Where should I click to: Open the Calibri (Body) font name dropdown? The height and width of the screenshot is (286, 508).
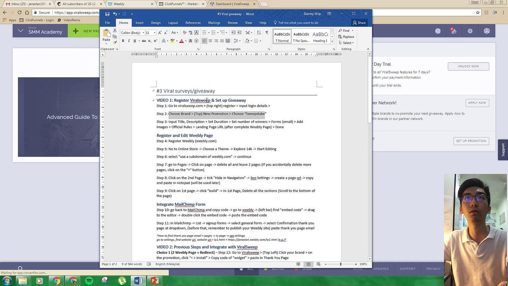(x=143, y=33)
